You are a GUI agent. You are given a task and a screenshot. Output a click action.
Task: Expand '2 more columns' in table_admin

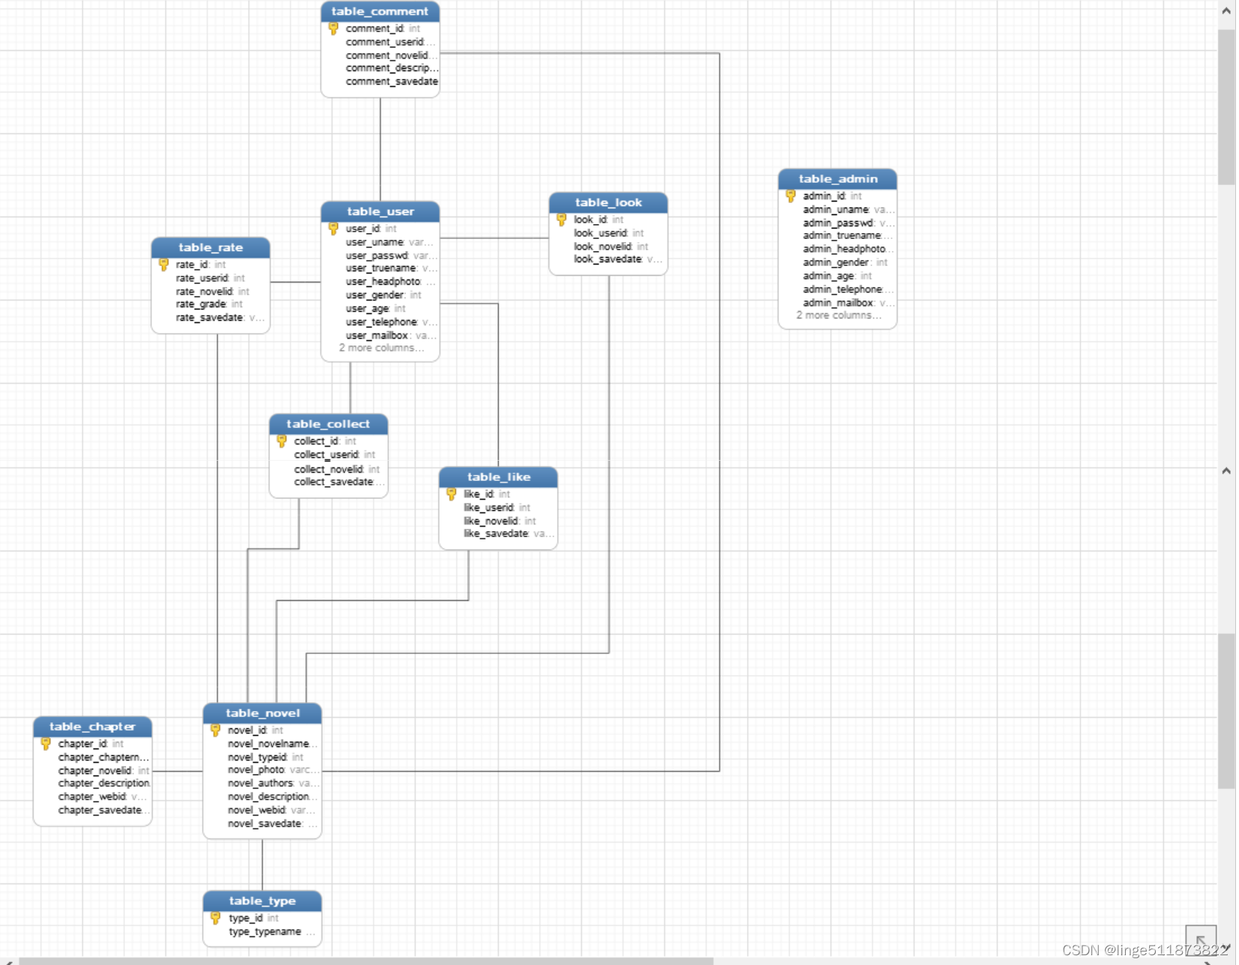(x=839, y=315)
